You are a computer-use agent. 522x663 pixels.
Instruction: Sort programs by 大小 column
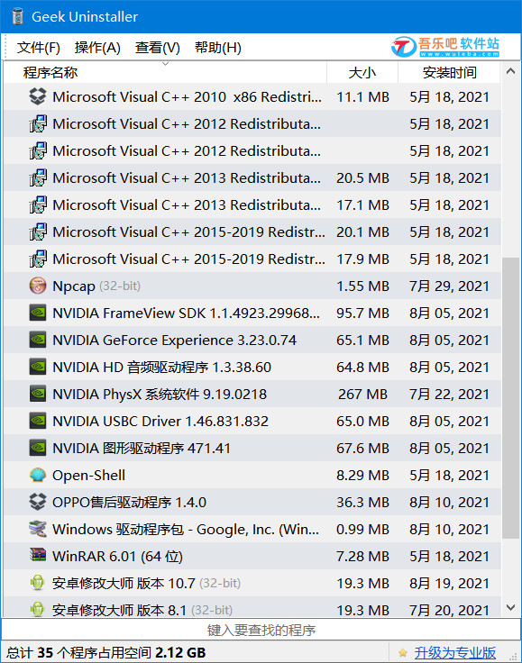pos(362,72)
